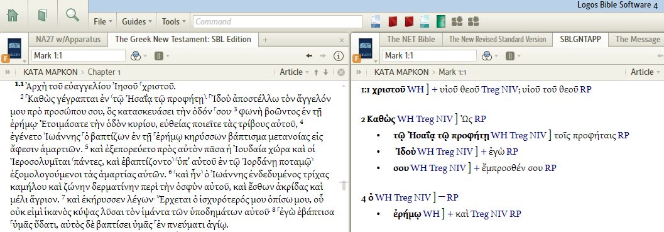The image size is (664, 232).
Task: Load the first saved layout shortcut icon
Action: [x=457, y=21]
